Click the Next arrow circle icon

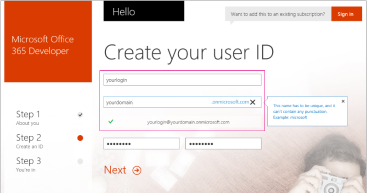click(137, 171)
